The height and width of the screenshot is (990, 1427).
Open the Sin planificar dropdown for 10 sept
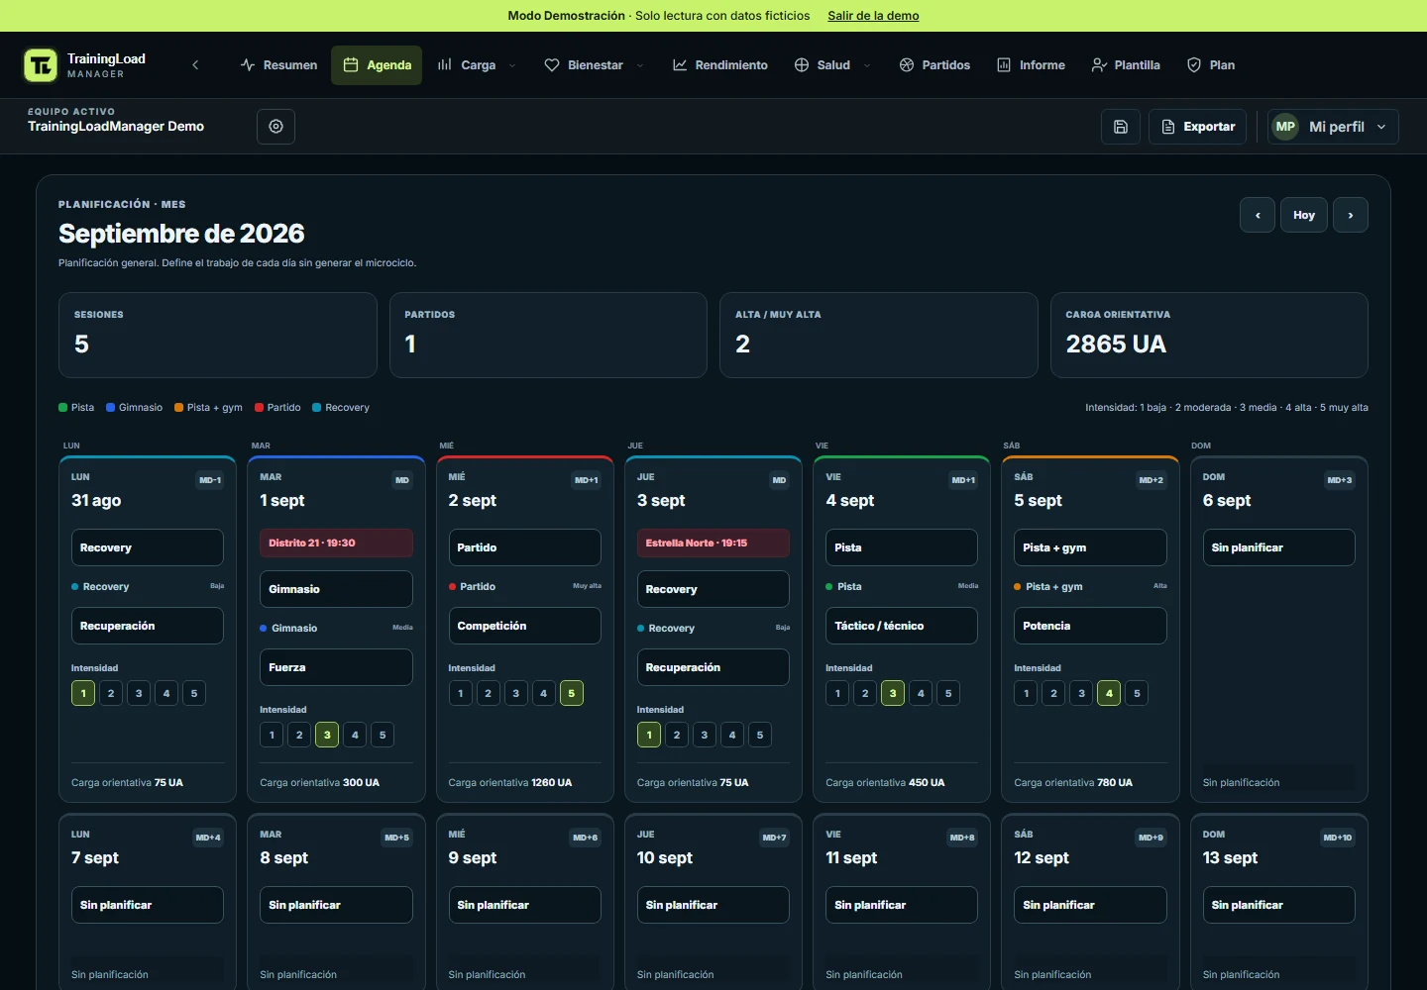tap(713, 905)
